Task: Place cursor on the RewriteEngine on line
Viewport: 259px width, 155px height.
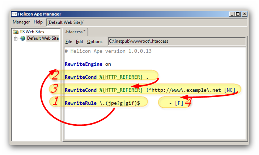Action: pyautogui.click(x=88, y=64)
